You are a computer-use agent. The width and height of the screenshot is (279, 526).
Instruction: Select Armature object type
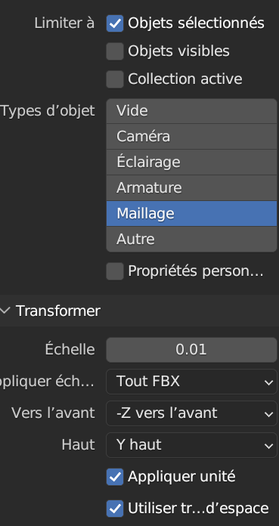192,188
